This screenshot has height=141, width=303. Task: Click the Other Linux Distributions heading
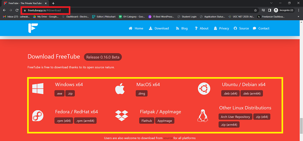tap(245, 108)
